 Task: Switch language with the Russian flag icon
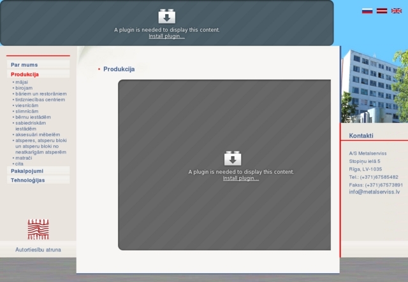pos(367,11)
